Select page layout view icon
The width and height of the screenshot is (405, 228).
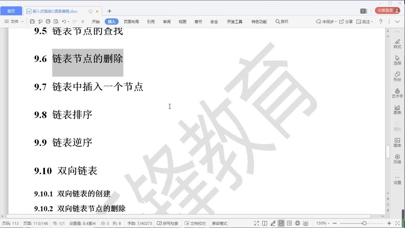pyautogui.click(x=281, y=223)
